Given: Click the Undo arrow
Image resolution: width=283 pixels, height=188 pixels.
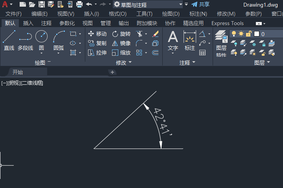Looking at the screenshot, I should [89, 4].
